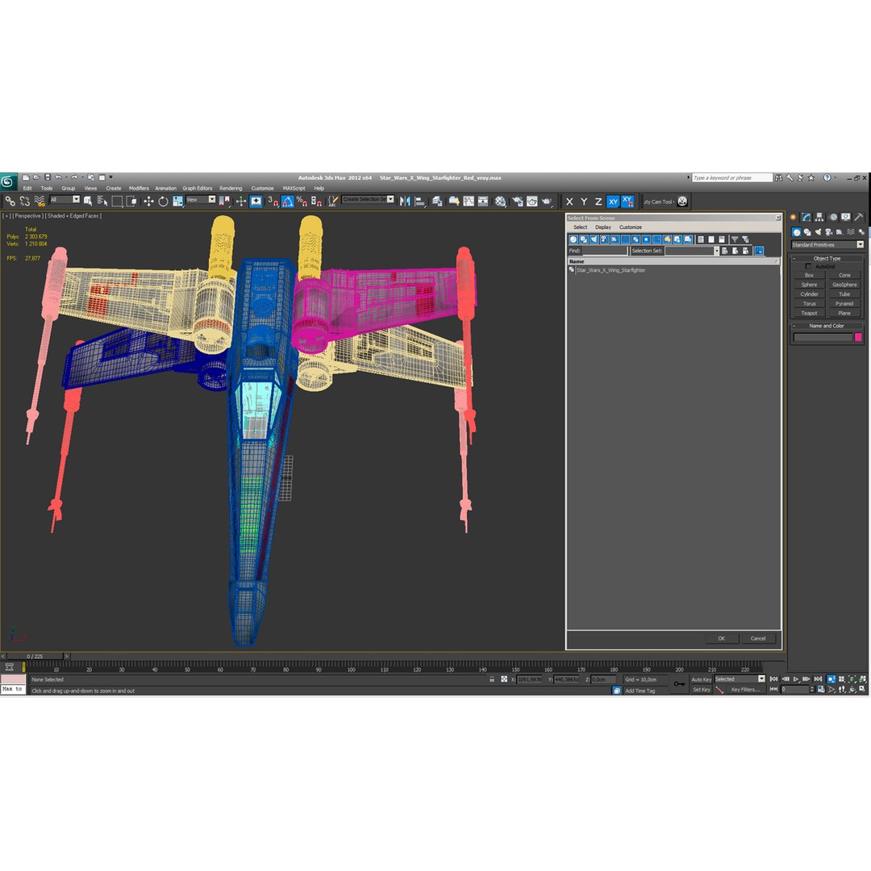Select the Cameras category in Create panel
871x871 pixels.
[x=829, y=232]
